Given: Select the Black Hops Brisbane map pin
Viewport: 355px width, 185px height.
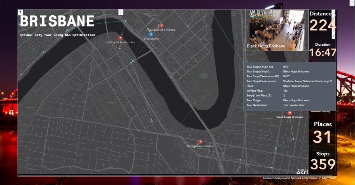Looking at the screenshot, I should pyautogui.click(x=290, y=113).
